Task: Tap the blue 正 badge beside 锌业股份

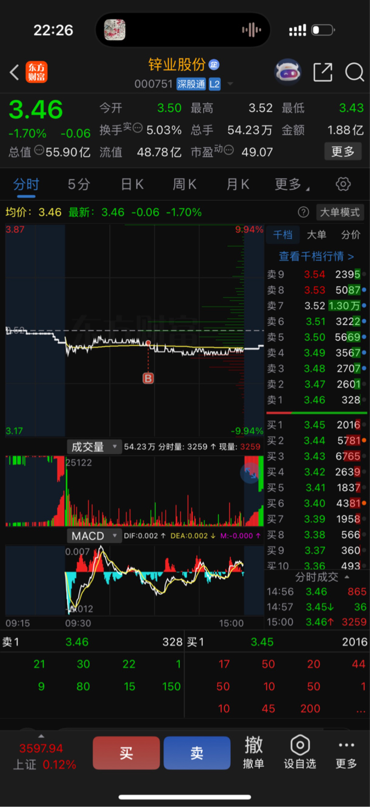Action: click(x=214, y=65)
